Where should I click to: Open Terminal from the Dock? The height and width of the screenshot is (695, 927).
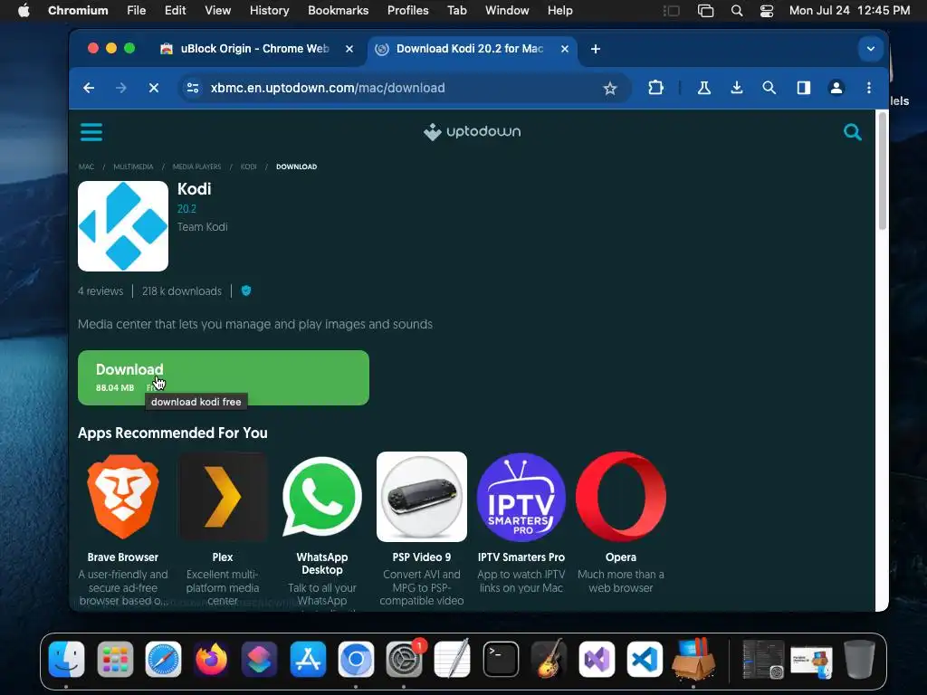tap(501, 659)
